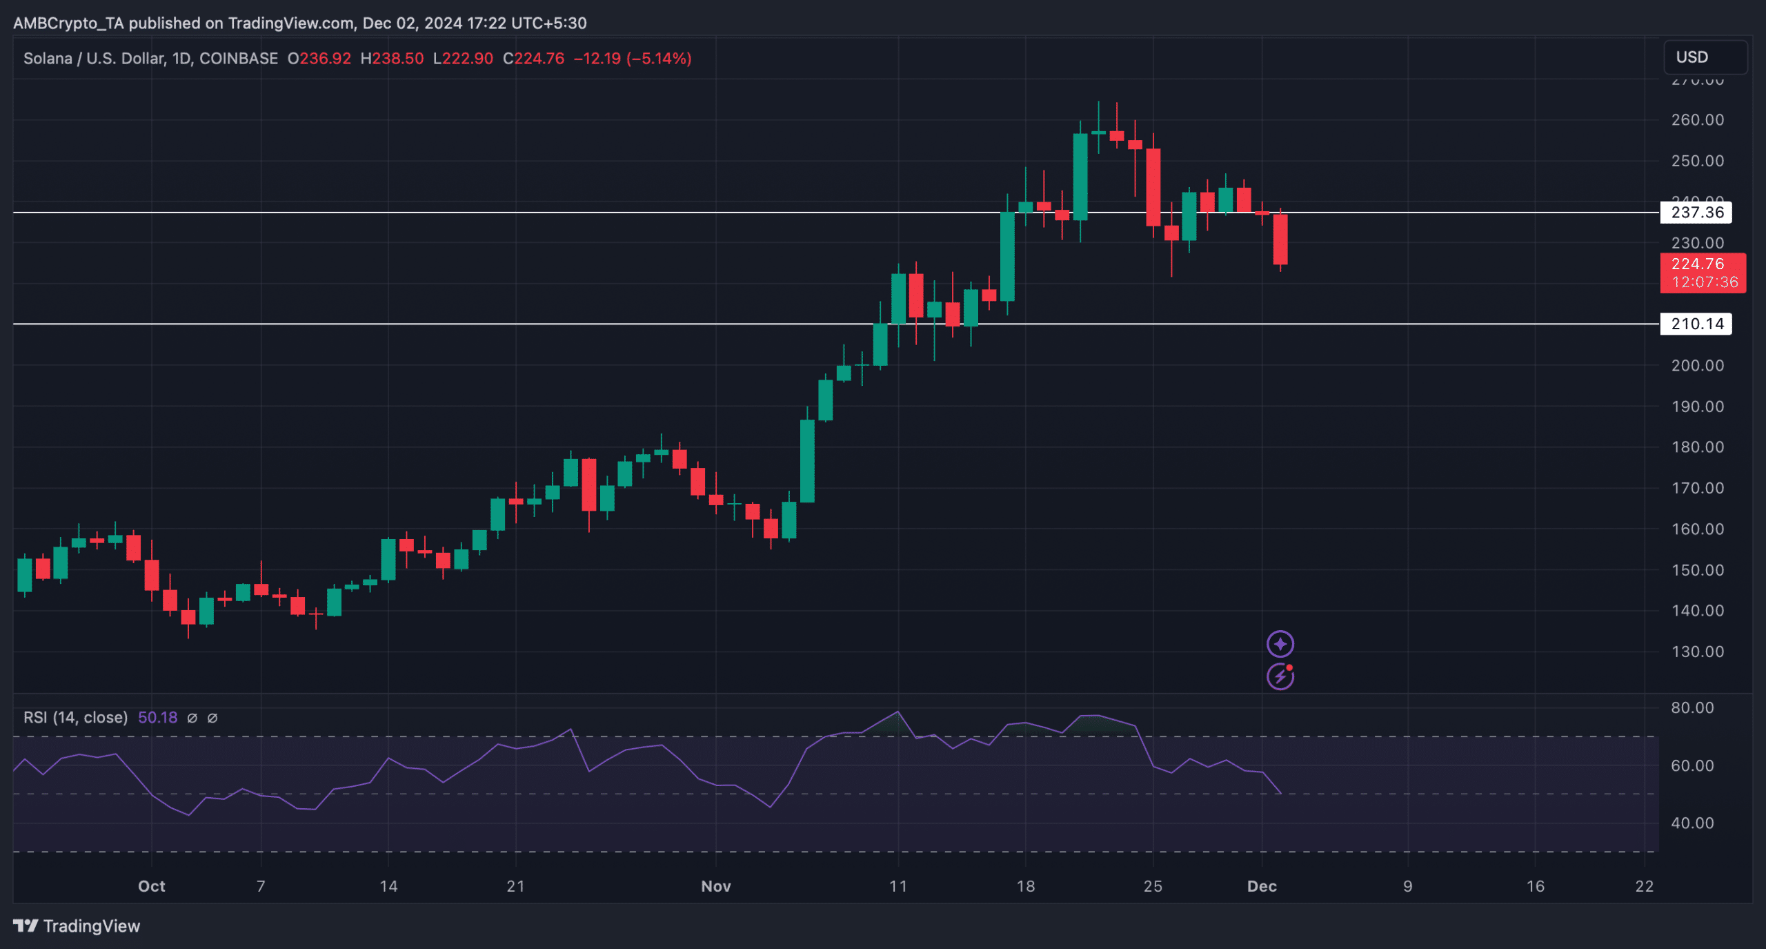
Task: Click the purple star event icon
Action: pyautogui.click(x=1280, y=644)
